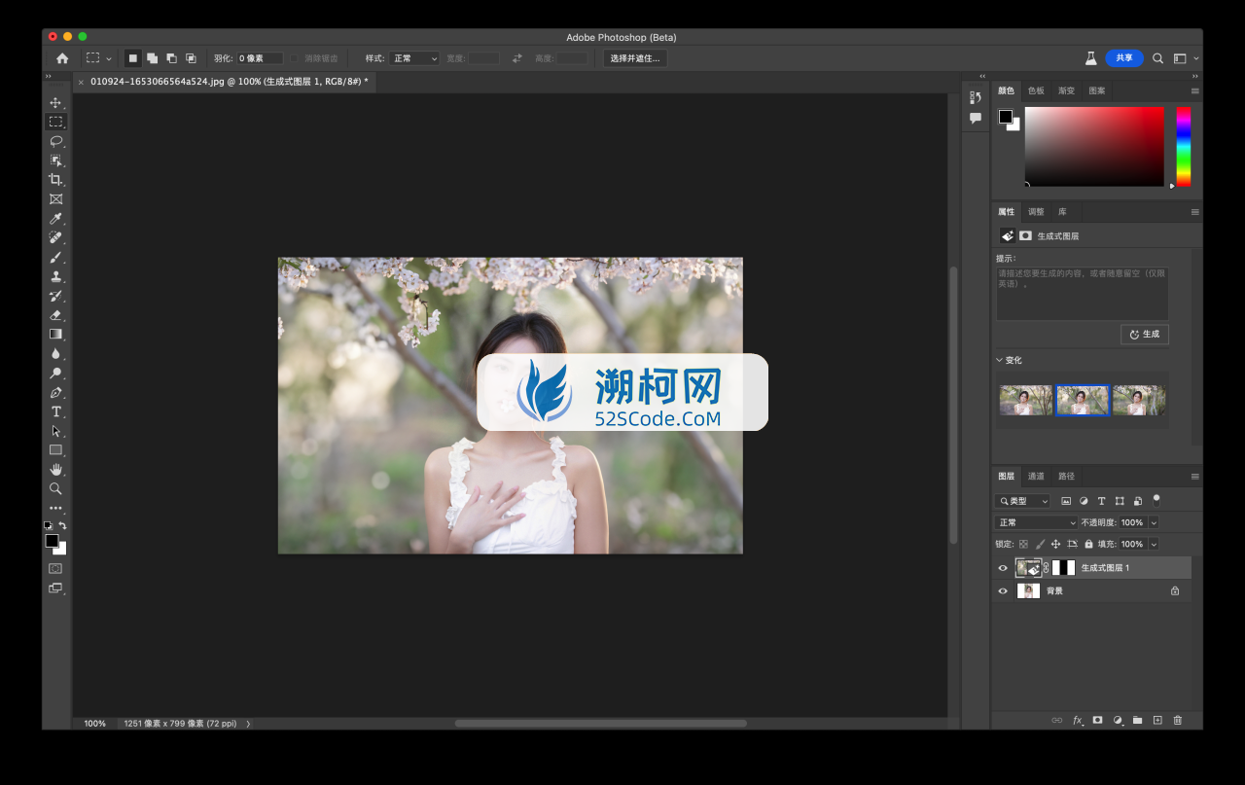
Task: Delete layer with trash icon
Action: [x=1178, y=720]
